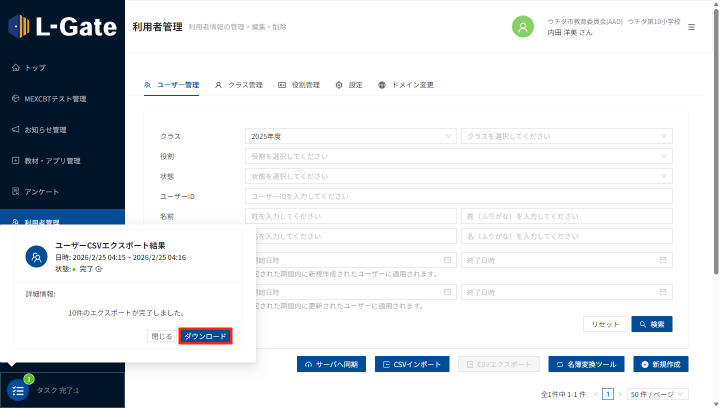This screenshot has height=408, width=720.
Task: Click the green user avatar icon
Action: tap(523, 27)
